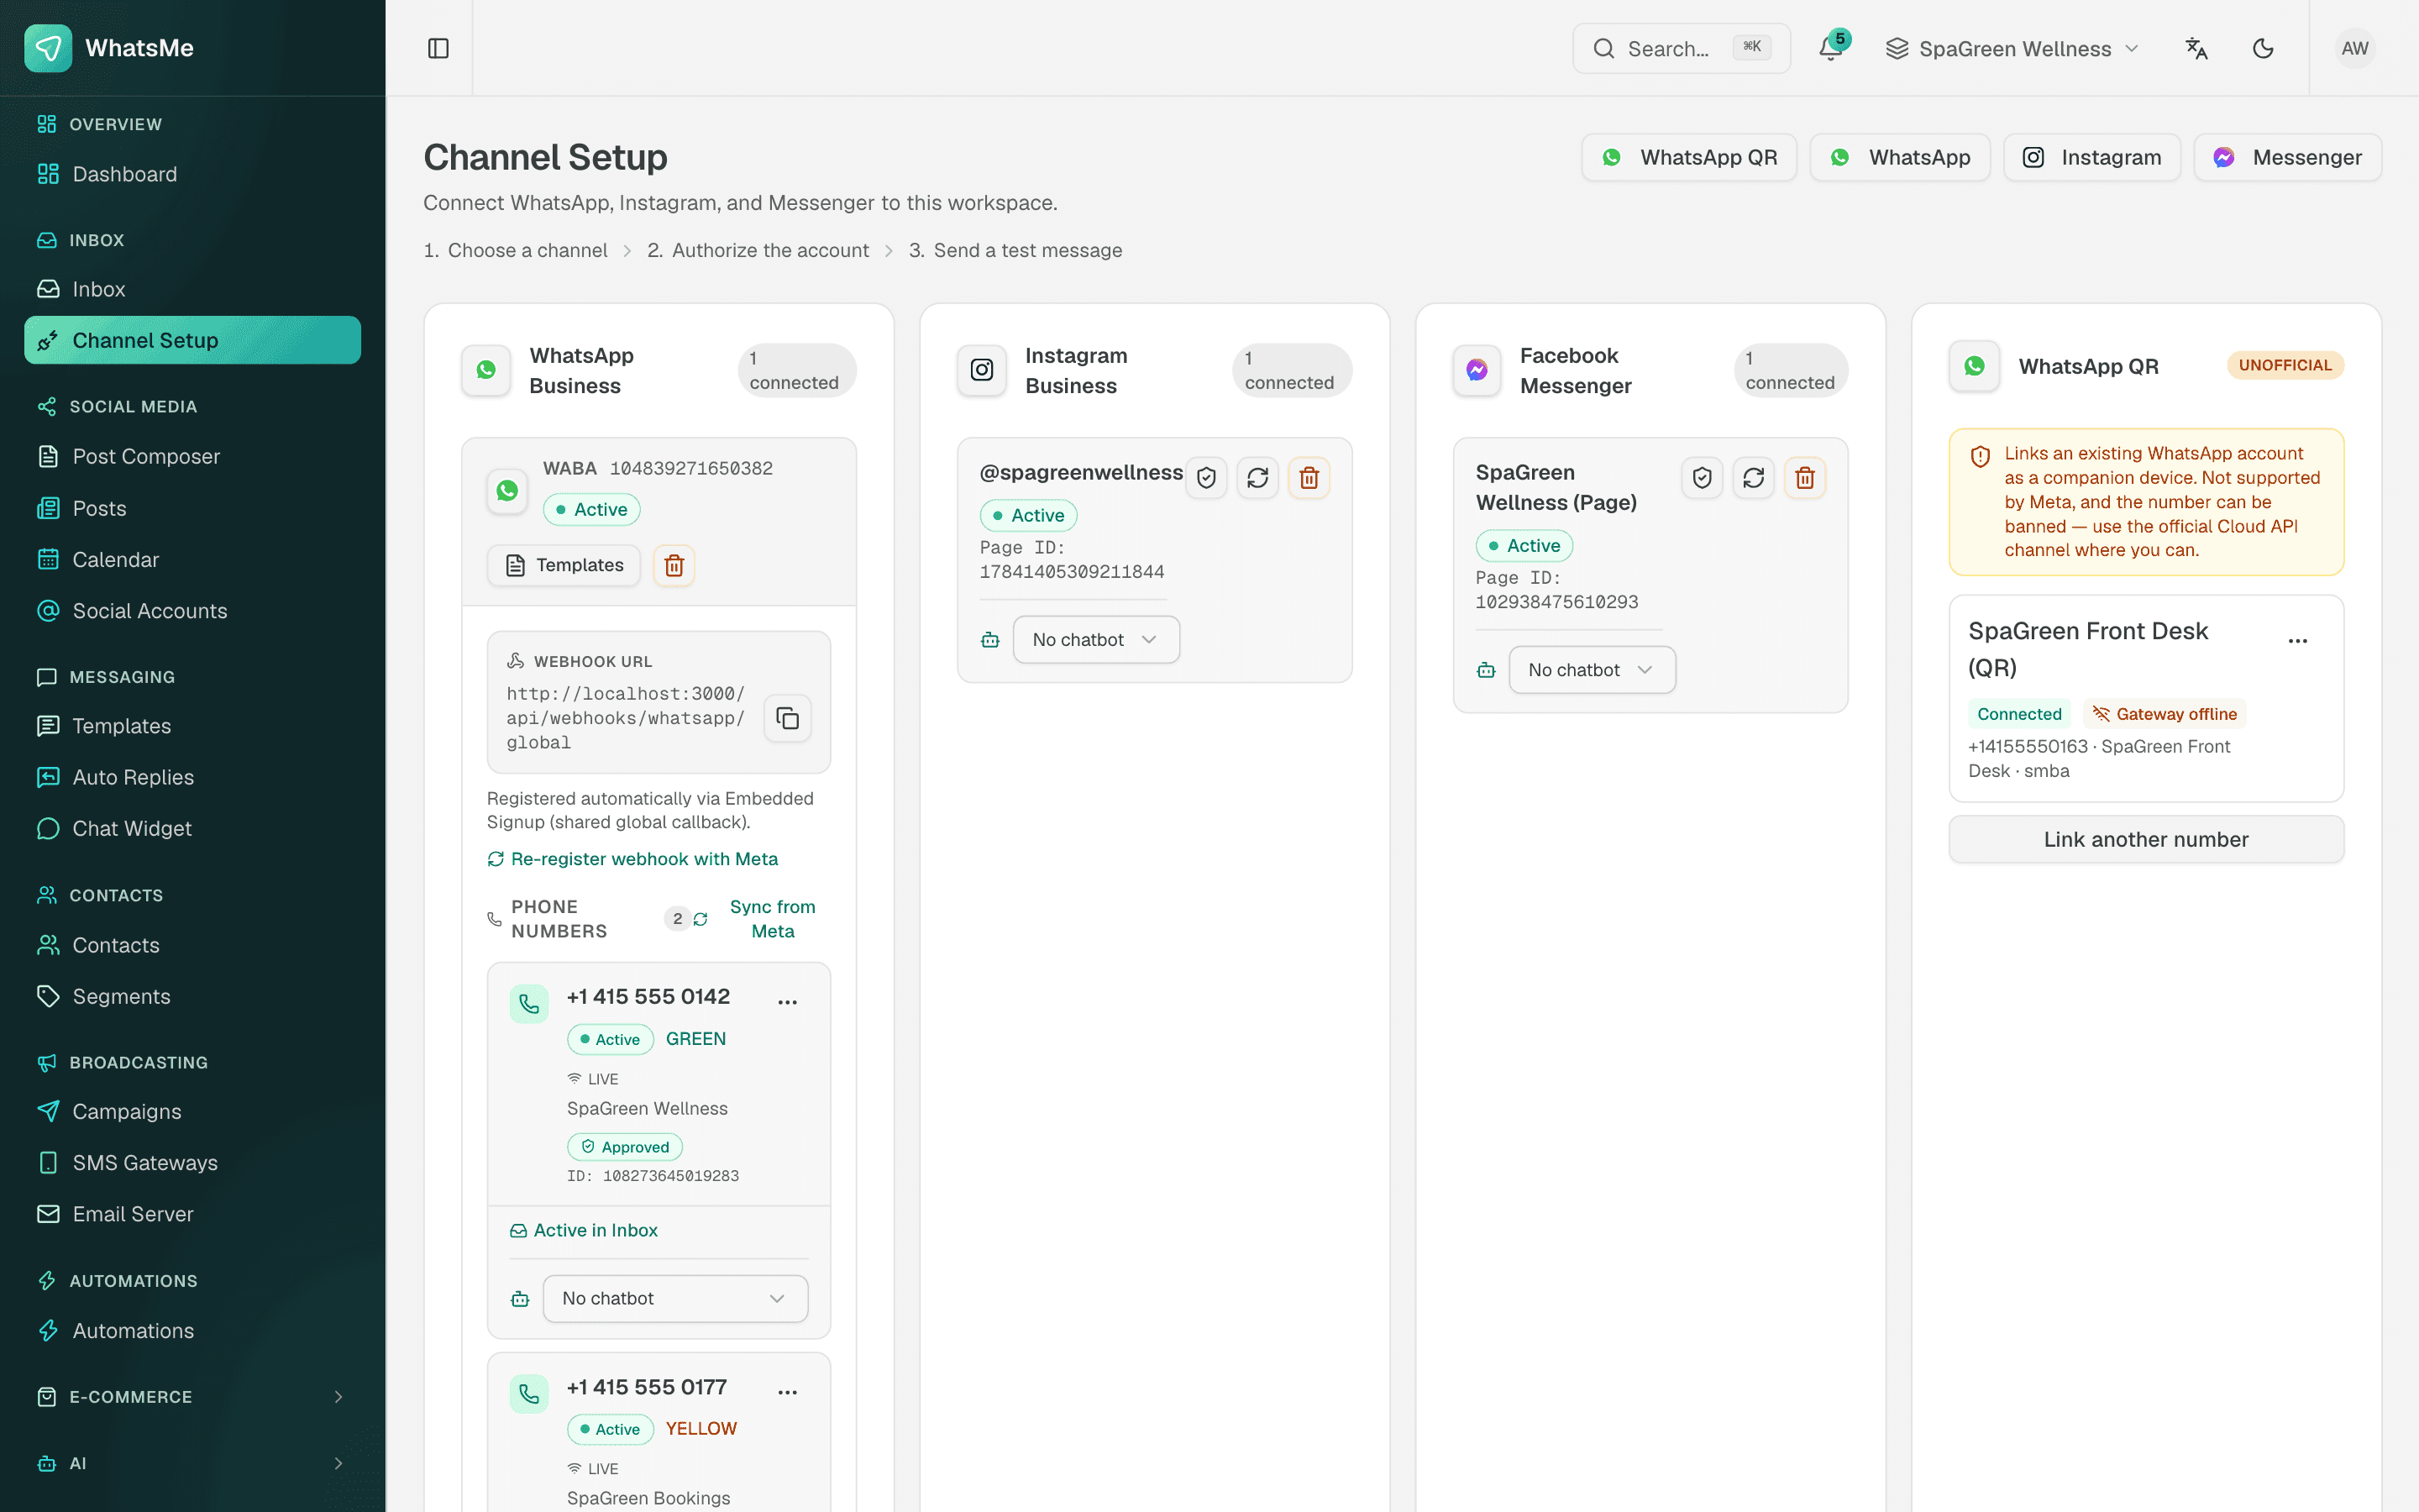2419x1512 pixels.
Task: Open Calendar in the sidebar
Action: pos(192,559)
